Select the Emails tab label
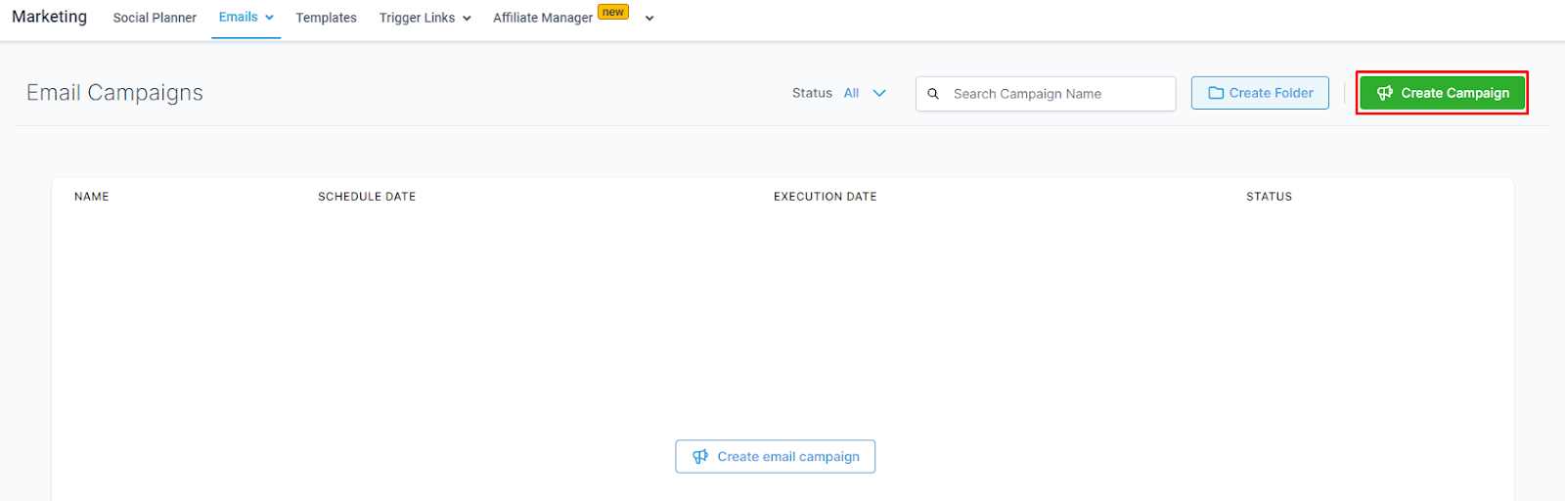Screen dimensions: 1565x501 click(x=239, y=17)
